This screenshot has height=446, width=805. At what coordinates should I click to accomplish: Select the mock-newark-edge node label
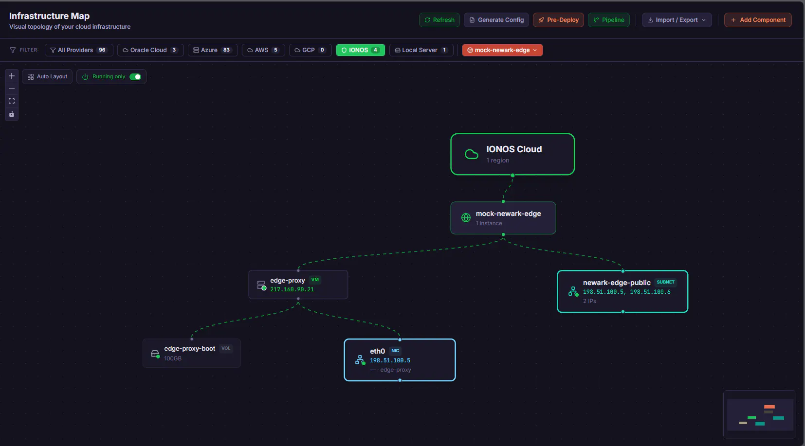point(508,214)
